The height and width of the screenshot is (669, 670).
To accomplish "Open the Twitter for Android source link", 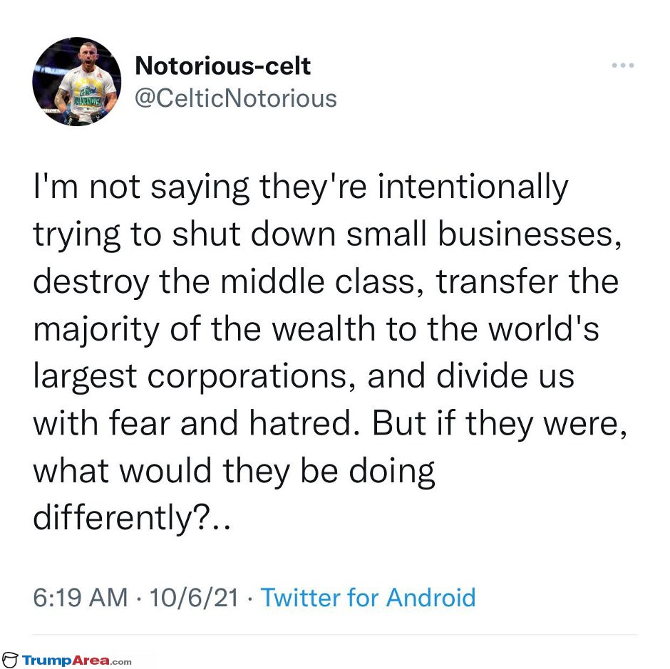I will coord(368,597).
